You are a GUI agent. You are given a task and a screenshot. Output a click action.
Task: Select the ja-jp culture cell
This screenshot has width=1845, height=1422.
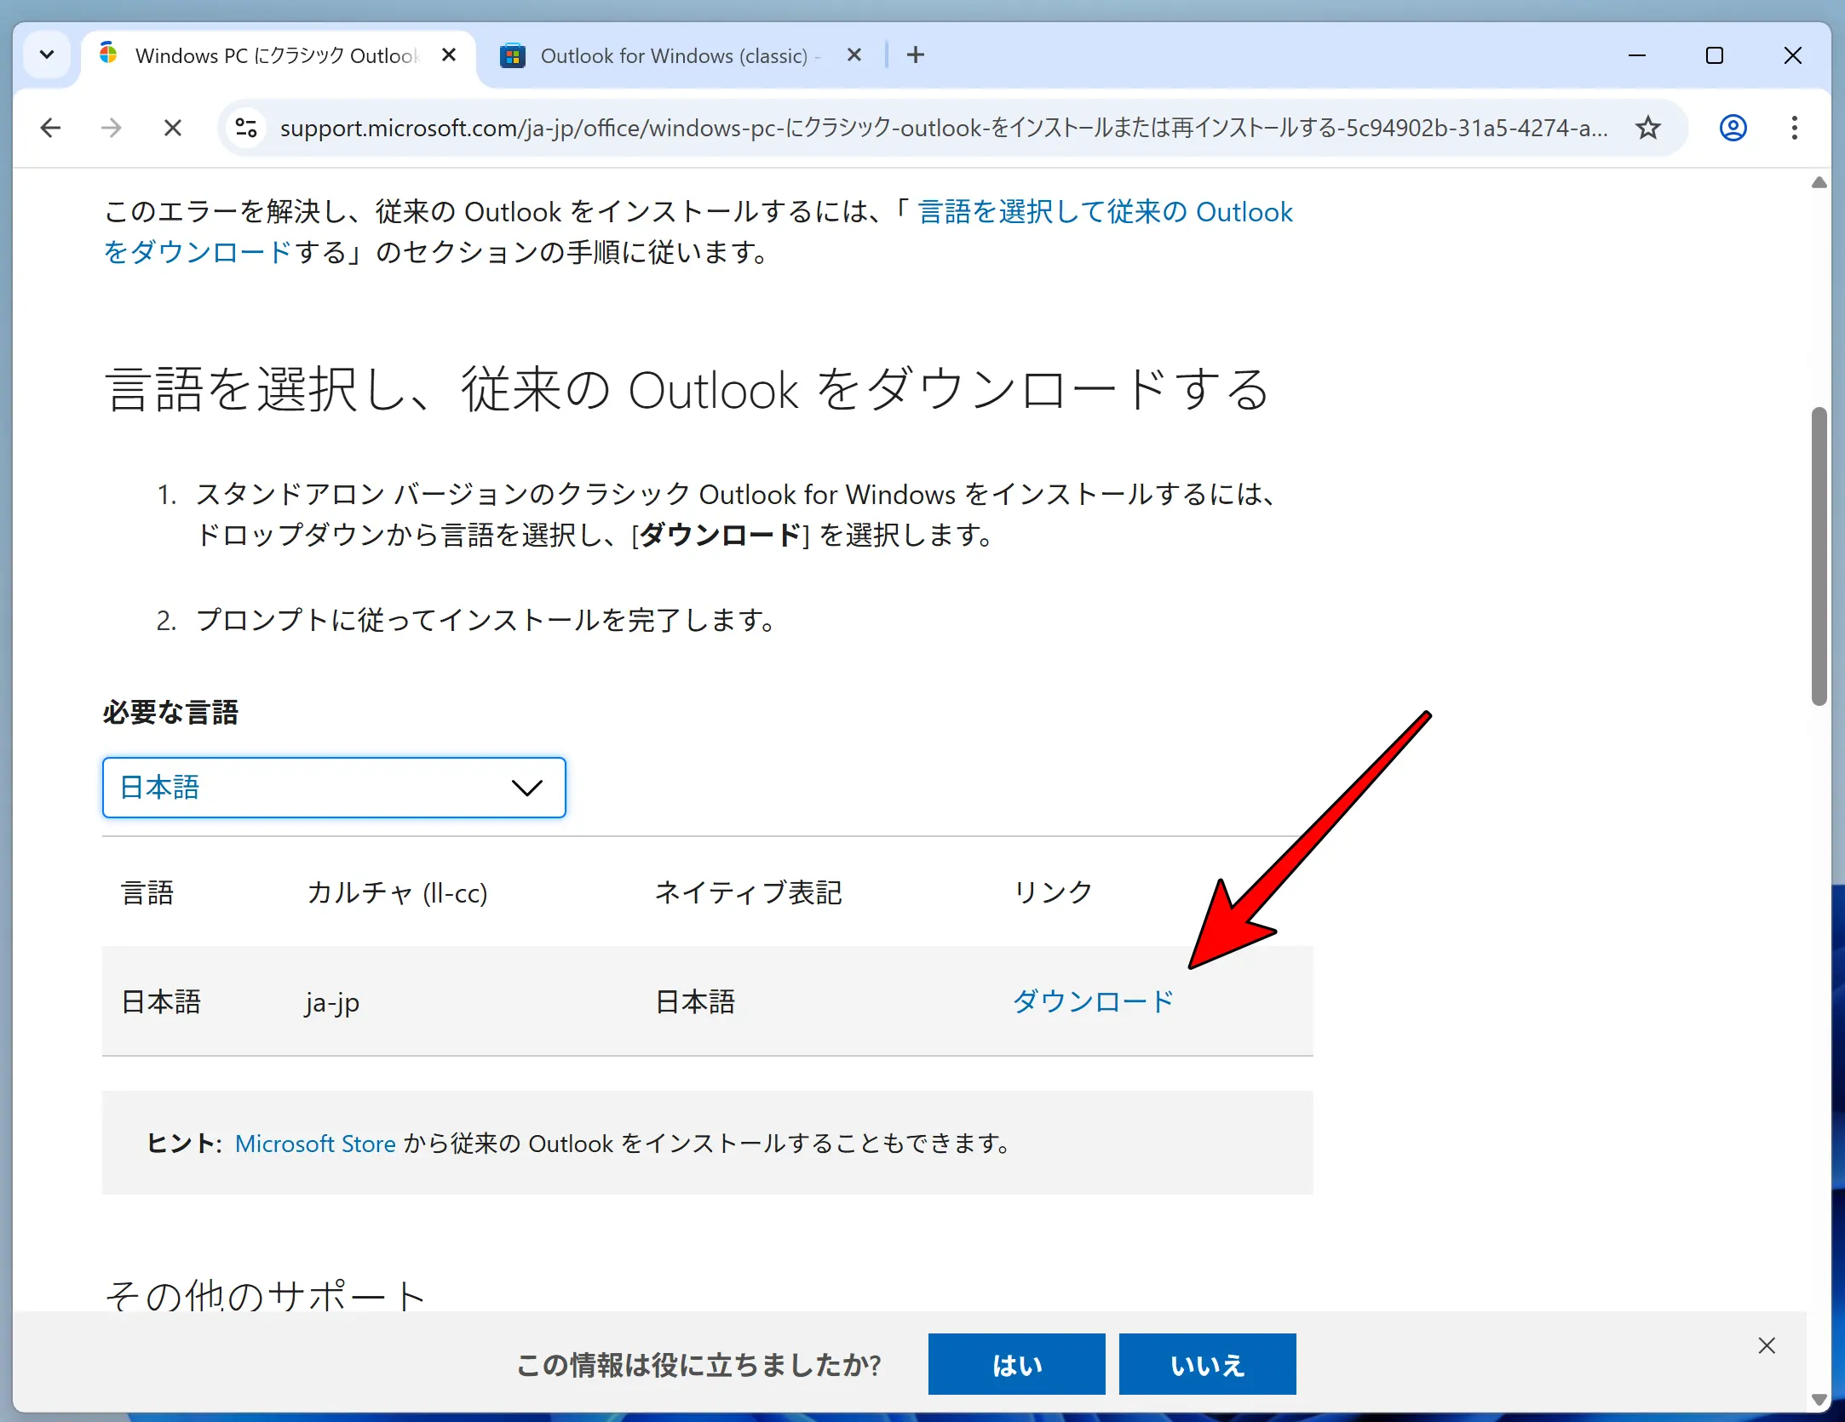tap(332, 1002)
